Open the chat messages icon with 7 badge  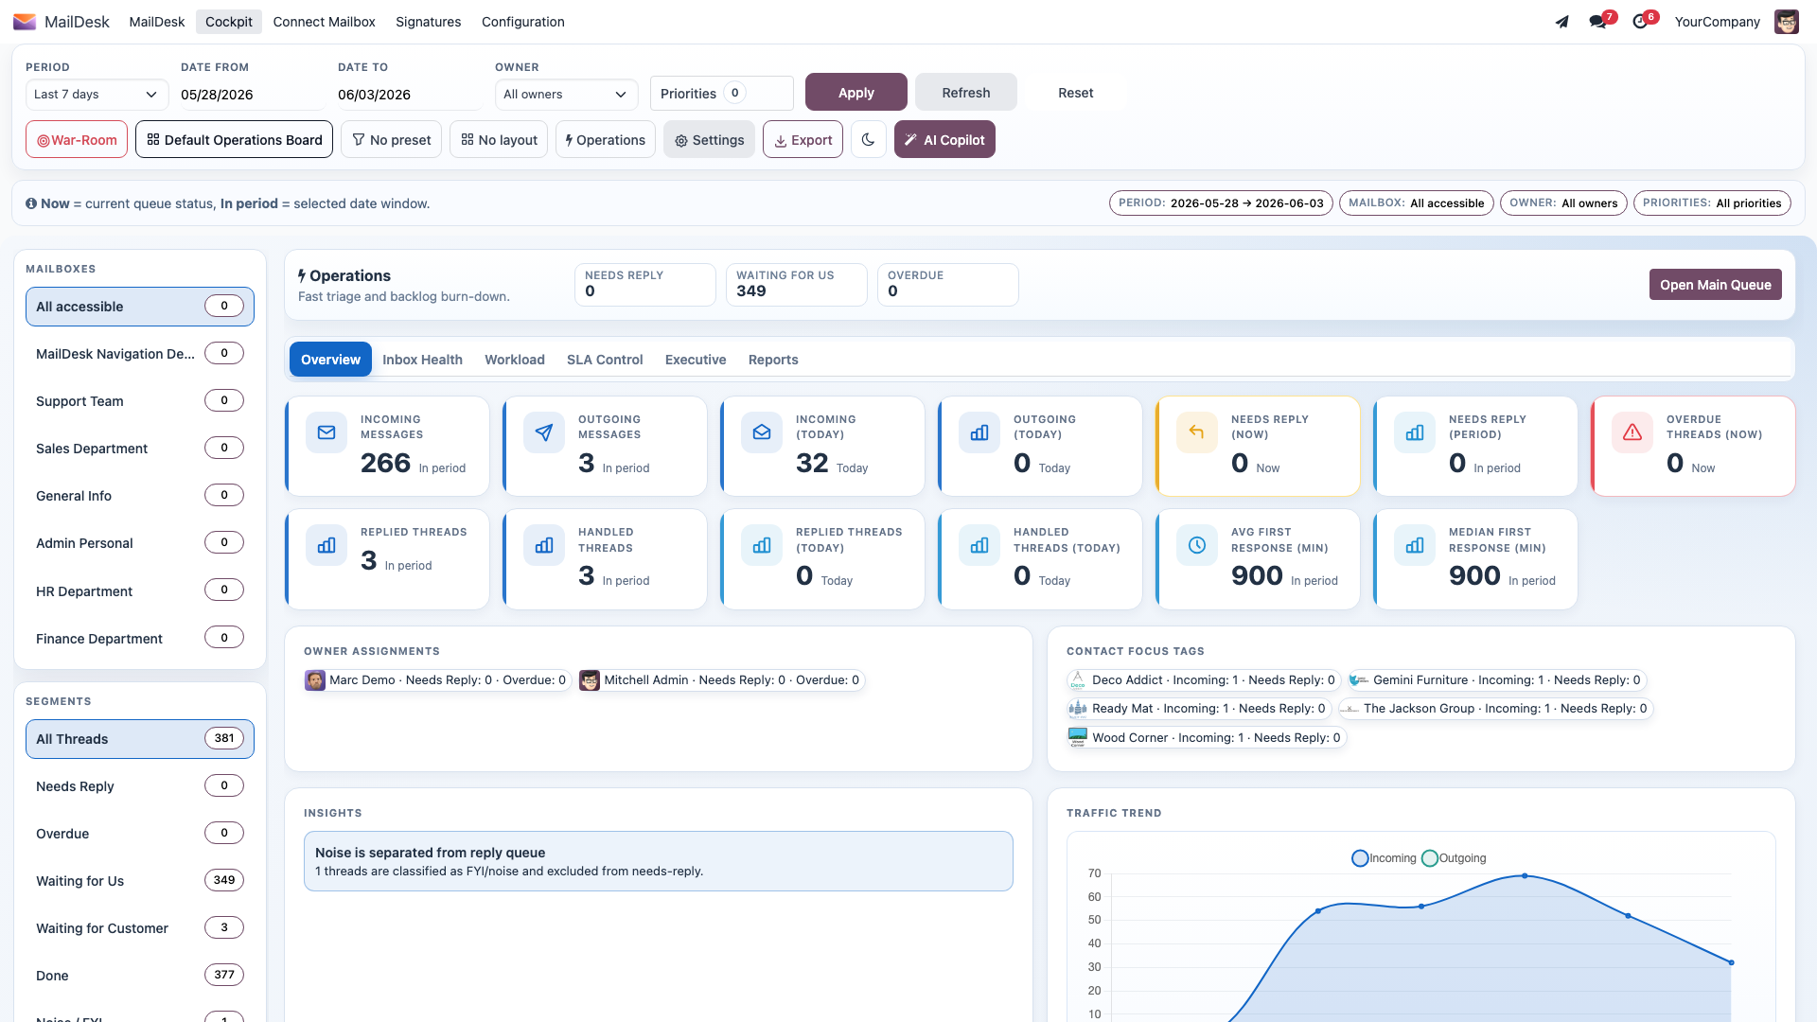[1598, 22]
